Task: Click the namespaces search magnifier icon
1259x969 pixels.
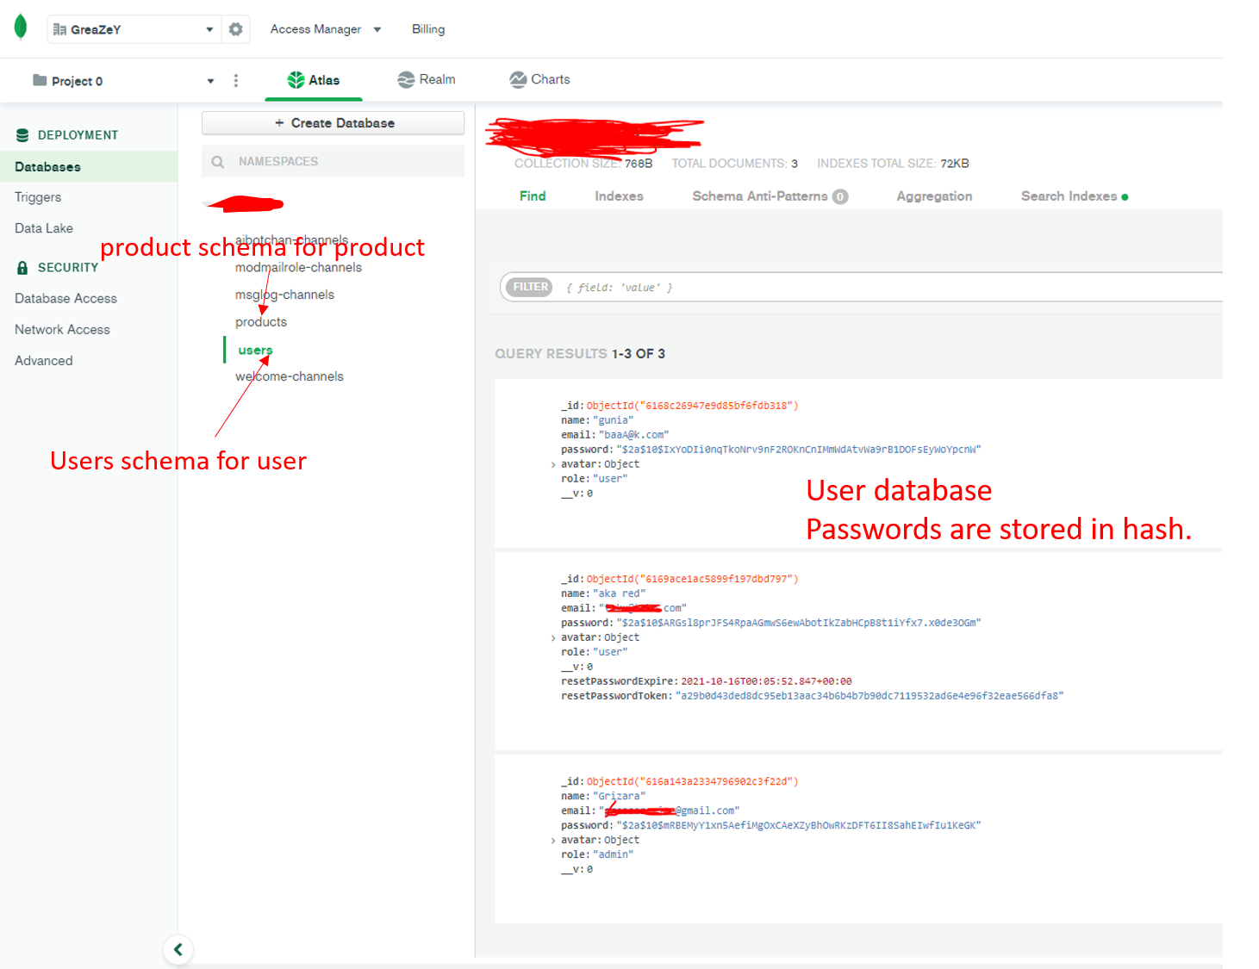Action: click(x=218, y=162)
